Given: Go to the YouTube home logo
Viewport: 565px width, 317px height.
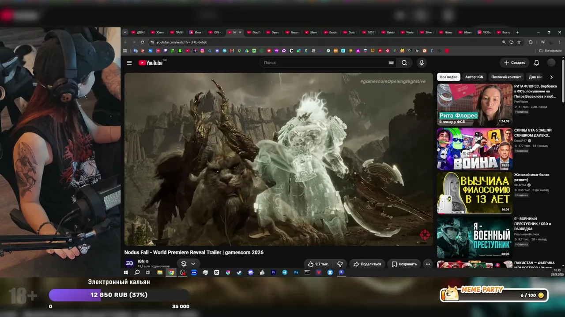Looking at the screenshot, I should [151, 63].
